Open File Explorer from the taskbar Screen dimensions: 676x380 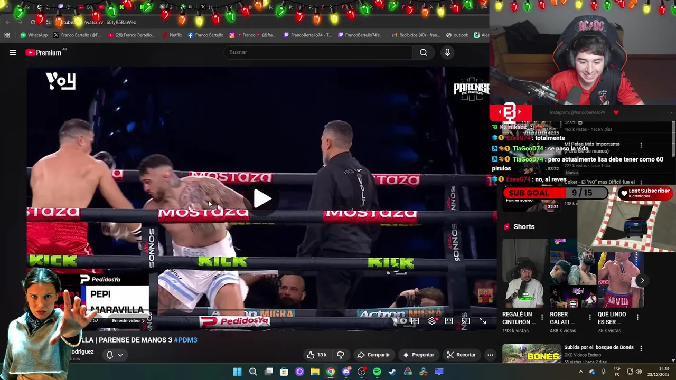coord(315,372)
